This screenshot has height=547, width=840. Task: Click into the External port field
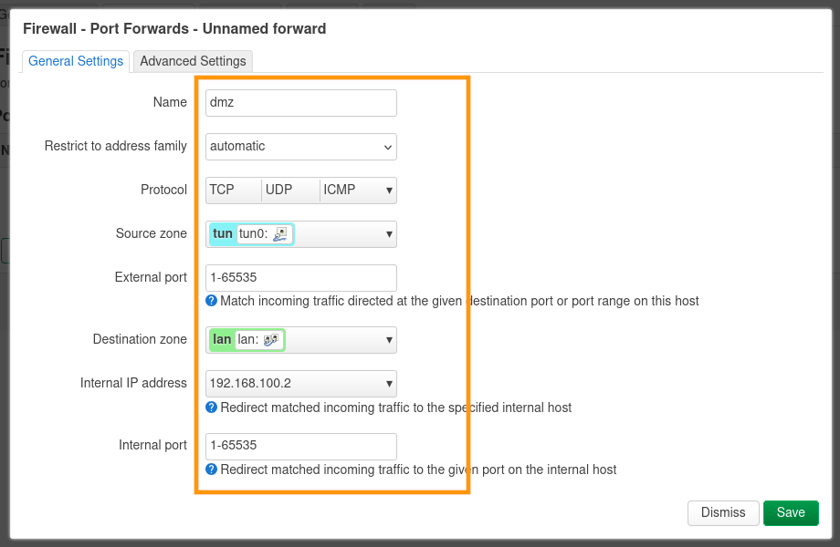301,278
